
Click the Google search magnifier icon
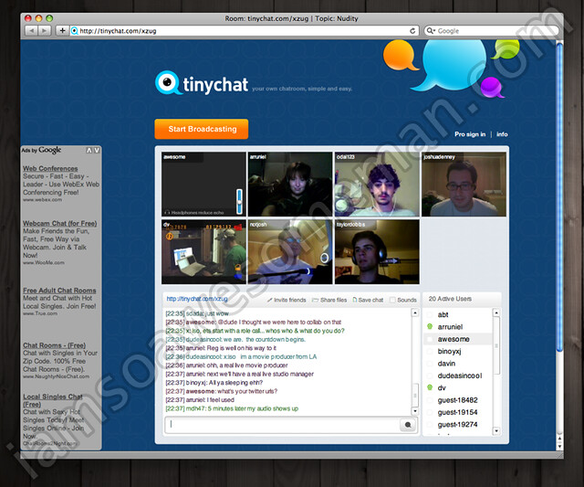coord(430,31)
